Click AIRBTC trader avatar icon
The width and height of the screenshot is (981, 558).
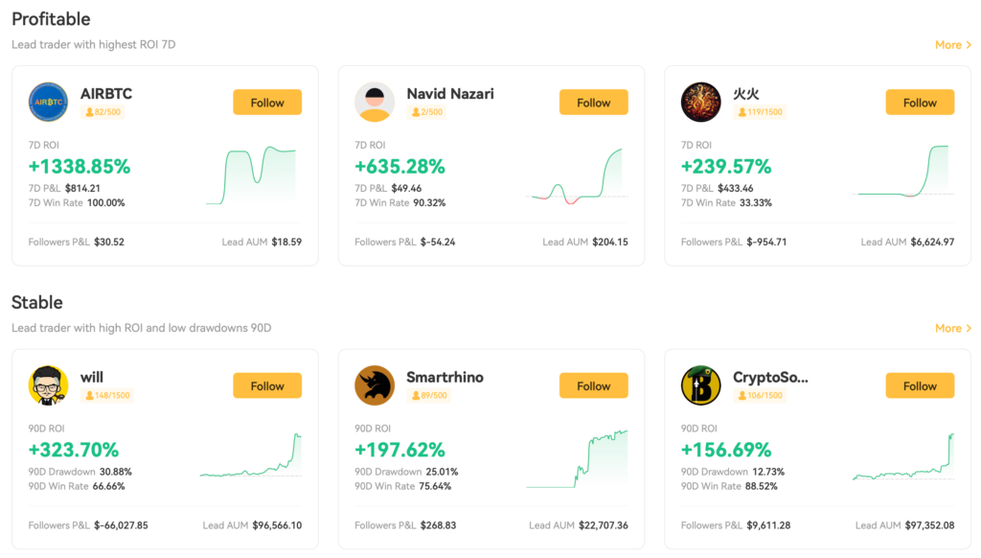tap(48, 103)
